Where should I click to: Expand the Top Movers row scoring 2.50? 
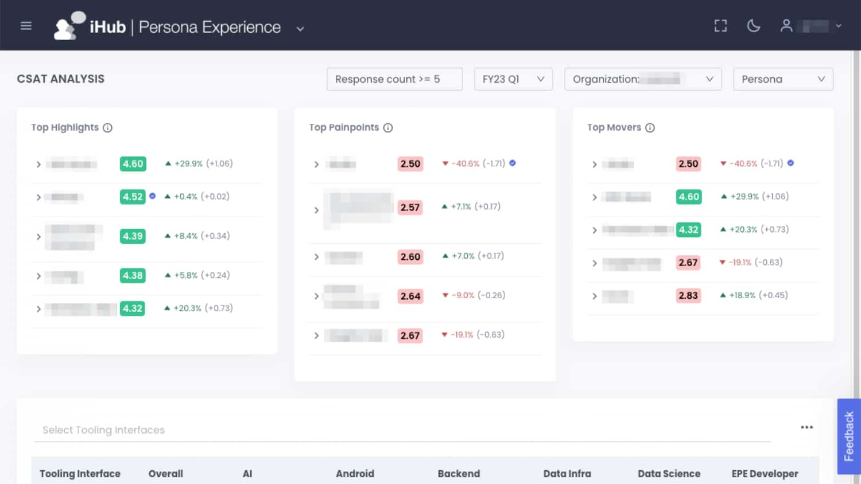tap(594, 165)
